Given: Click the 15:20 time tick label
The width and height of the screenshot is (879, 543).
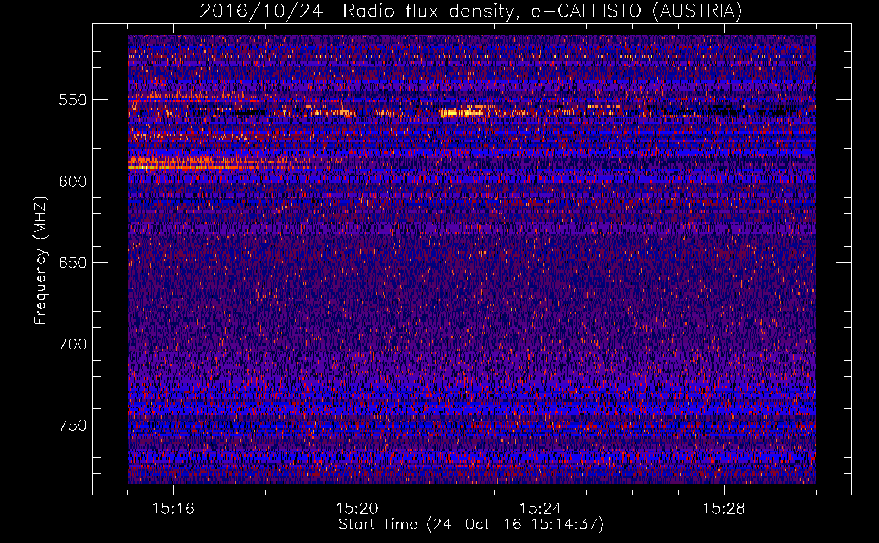Looking at the screenshot, I should coord(357,509).
